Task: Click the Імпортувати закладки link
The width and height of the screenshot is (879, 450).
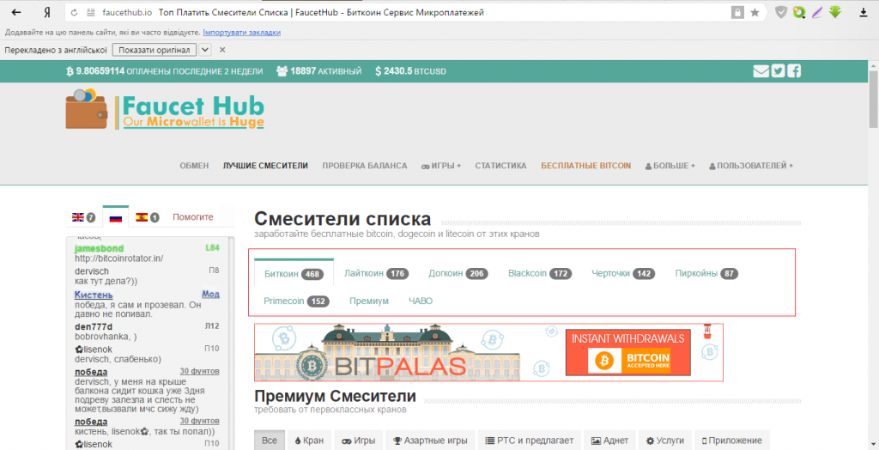Action: coord(241,33)
